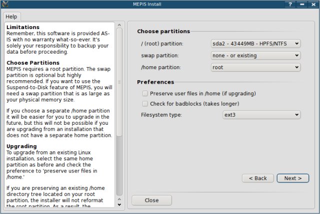Click the Upgrading heading in help
Image resolution: width=320 pixels, height=214 pixels.
pyautogui.click(x=21, y=146)
